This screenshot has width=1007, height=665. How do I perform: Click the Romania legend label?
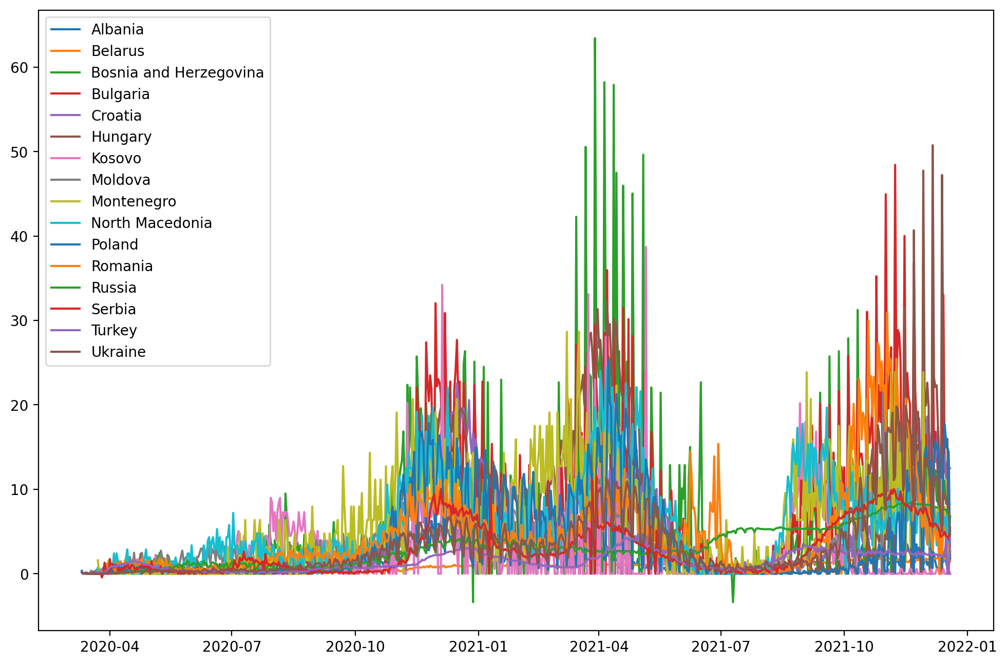[122, 267]
